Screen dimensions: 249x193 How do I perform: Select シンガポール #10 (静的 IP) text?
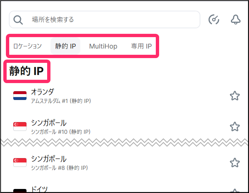tap(61, 132)
